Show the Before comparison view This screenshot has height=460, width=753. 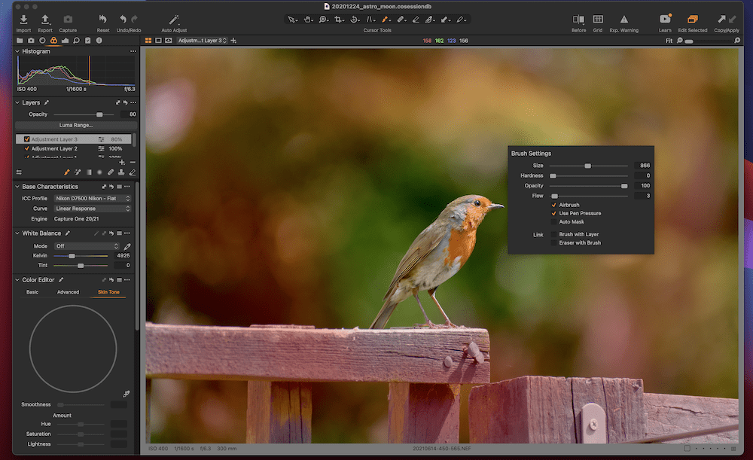(x=578, y=19)
